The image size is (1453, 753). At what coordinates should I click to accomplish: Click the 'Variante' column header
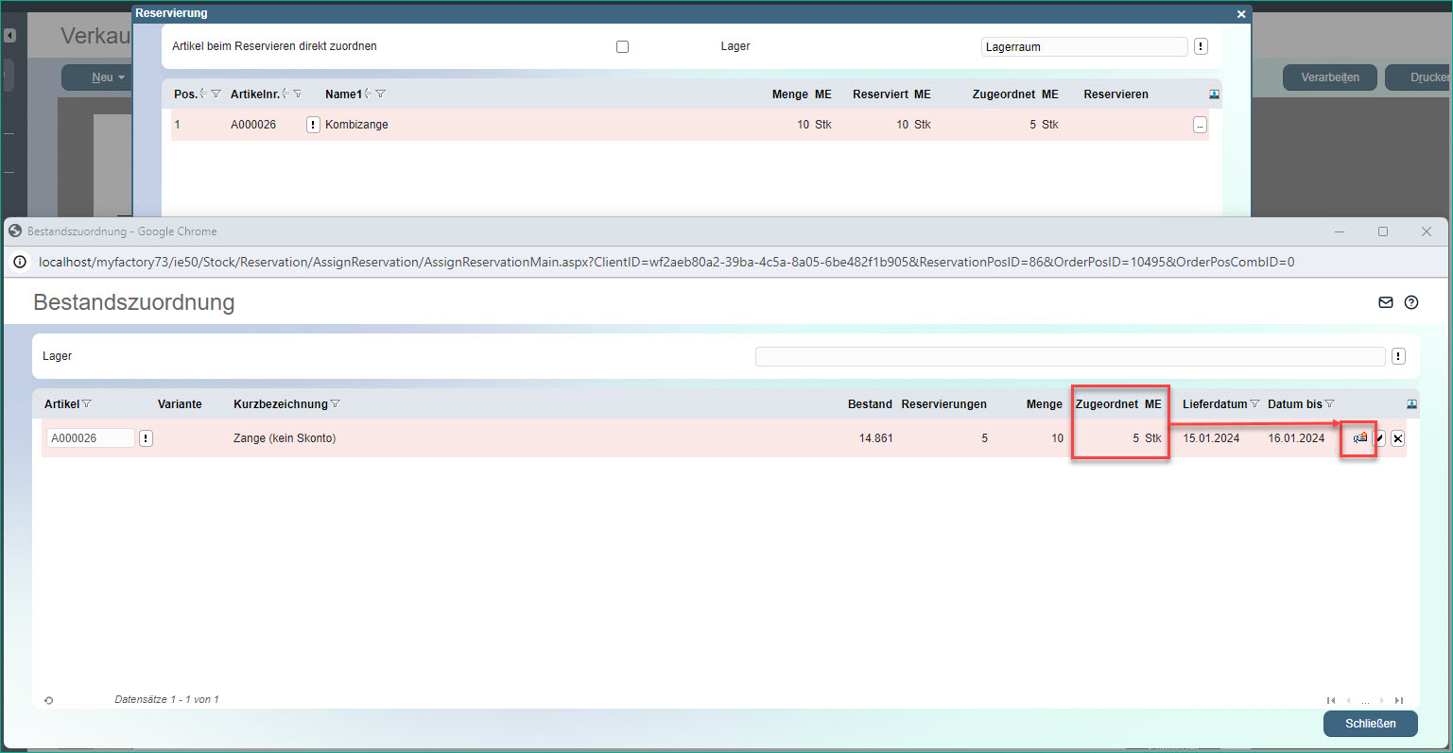pyautogui.click(x=180, y=404)
